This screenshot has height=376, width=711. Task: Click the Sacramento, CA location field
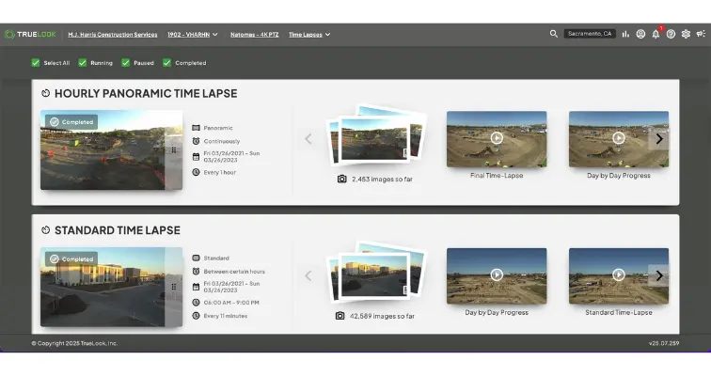(590, 34)
